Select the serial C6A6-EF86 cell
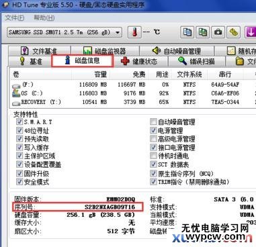Viewport: 256px width, 247px height. [225, 93]
